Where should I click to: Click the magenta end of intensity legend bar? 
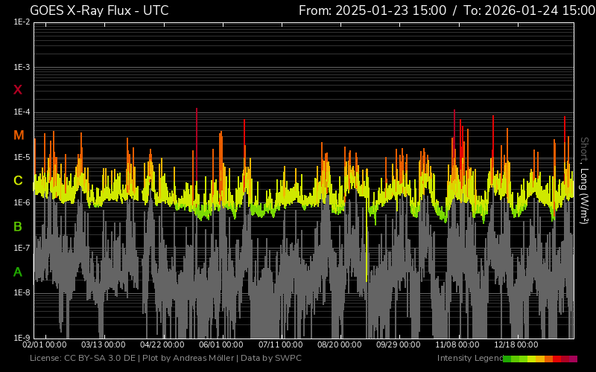point(573,359)
